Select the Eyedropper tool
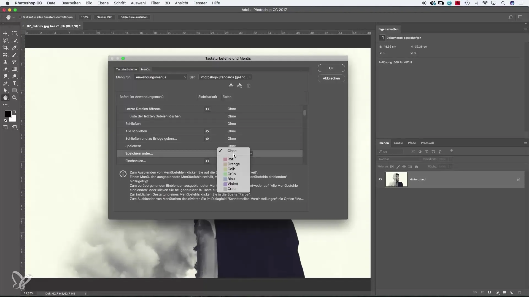The height and width of the screenshot is (297, 529). tap(14, 48)
